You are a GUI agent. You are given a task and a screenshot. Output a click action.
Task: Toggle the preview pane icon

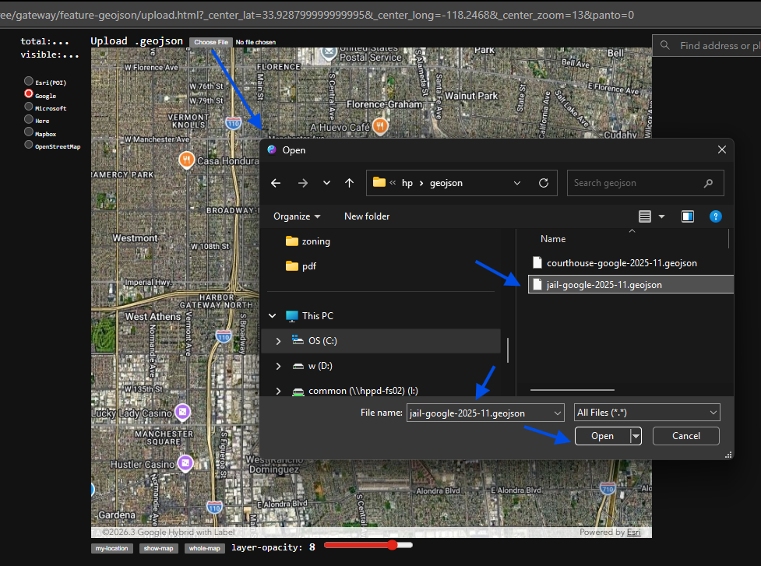pos(688,216)
